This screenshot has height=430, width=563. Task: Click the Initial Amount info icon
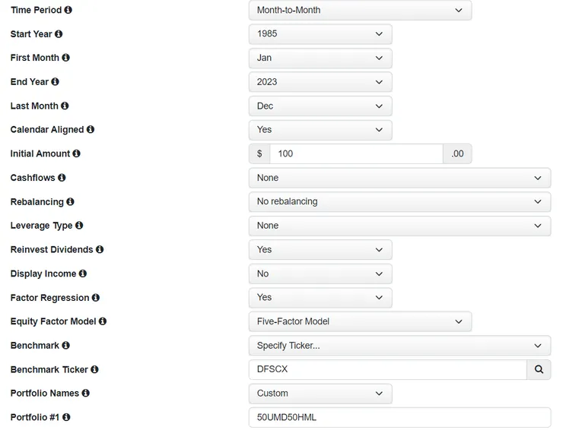[77, 153]
